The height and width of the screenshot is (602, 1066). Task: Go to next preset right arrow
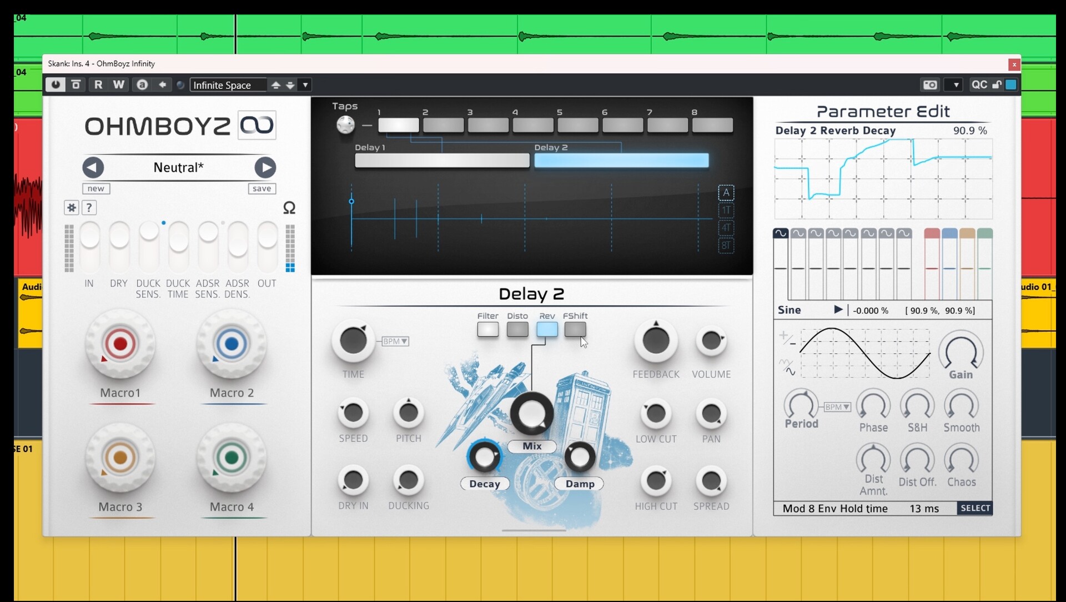(x=265, y=167)
